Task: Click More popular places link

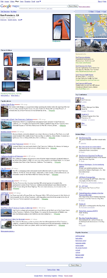Action: pyautogui.click(x=7, y=231)
